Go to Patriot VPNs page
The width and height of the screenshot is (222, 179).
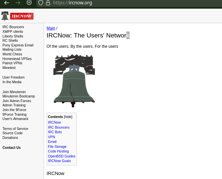click(x=12, y=63)
